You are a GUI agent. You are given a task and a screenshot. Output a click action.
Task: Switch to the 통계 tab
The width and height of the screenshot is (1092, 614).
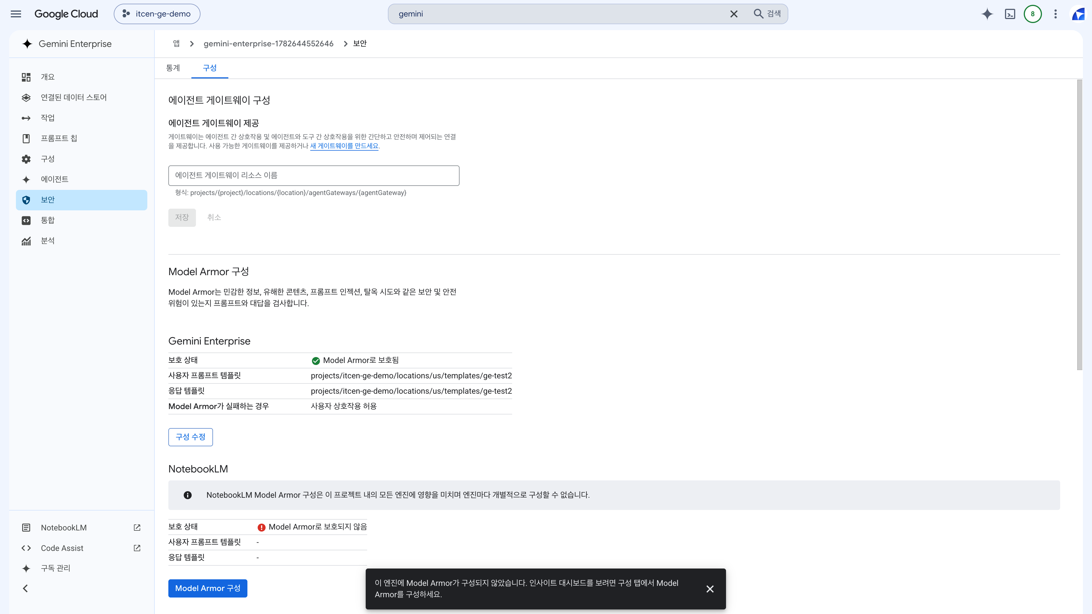tap(173, 68)
